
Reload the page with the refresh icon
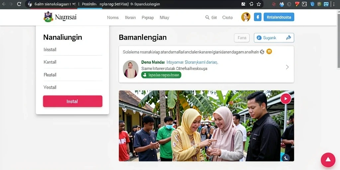pyautogui.click(x=19, y=4)
